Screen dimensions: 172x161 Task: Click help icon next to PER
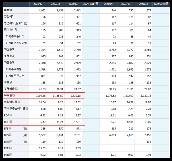[10, 148]
